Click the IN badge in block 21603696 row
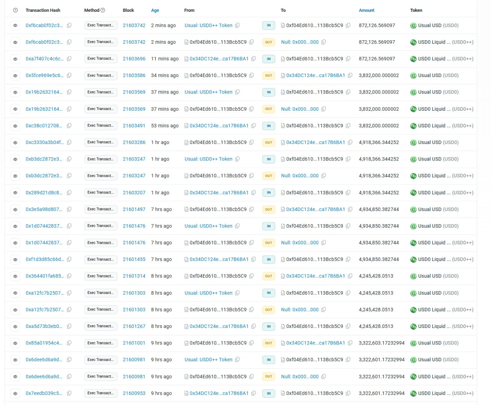Viewport: 491px width, 405px height. click(x=269, y=59)
